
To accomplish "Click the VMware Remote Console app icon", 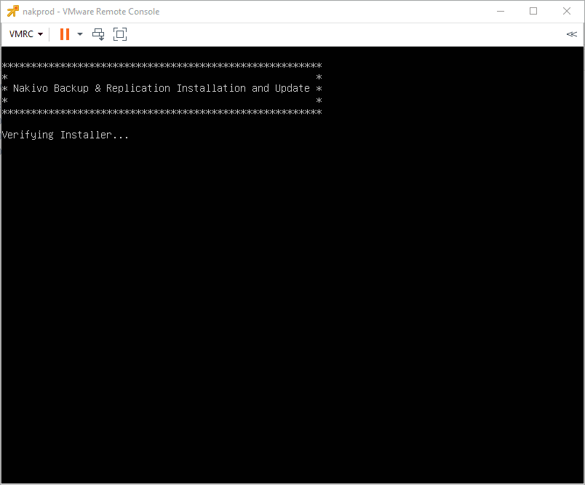I will point(12,11).
